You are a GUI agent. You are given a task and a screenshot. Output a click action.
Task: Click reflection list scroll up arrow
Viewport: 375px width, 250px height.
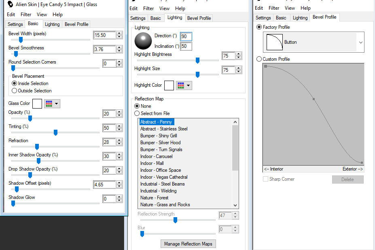pos(235,122)
